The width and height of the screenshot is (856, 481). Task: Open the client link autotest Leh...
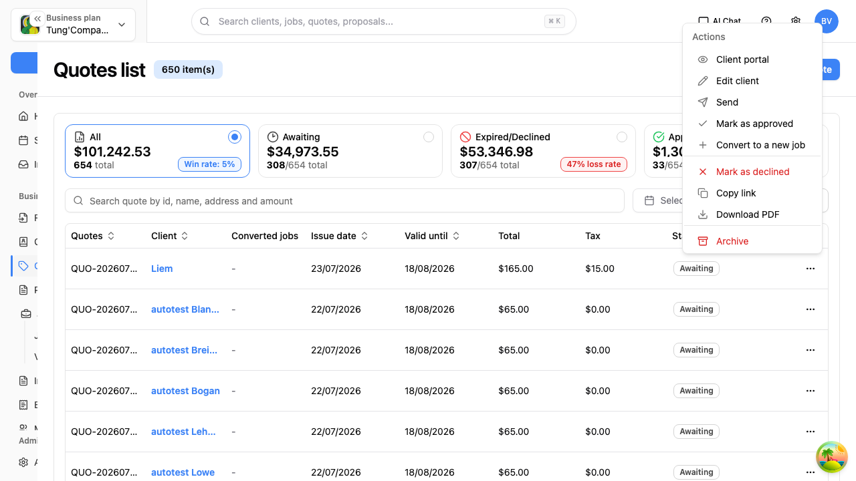point(183,432)
